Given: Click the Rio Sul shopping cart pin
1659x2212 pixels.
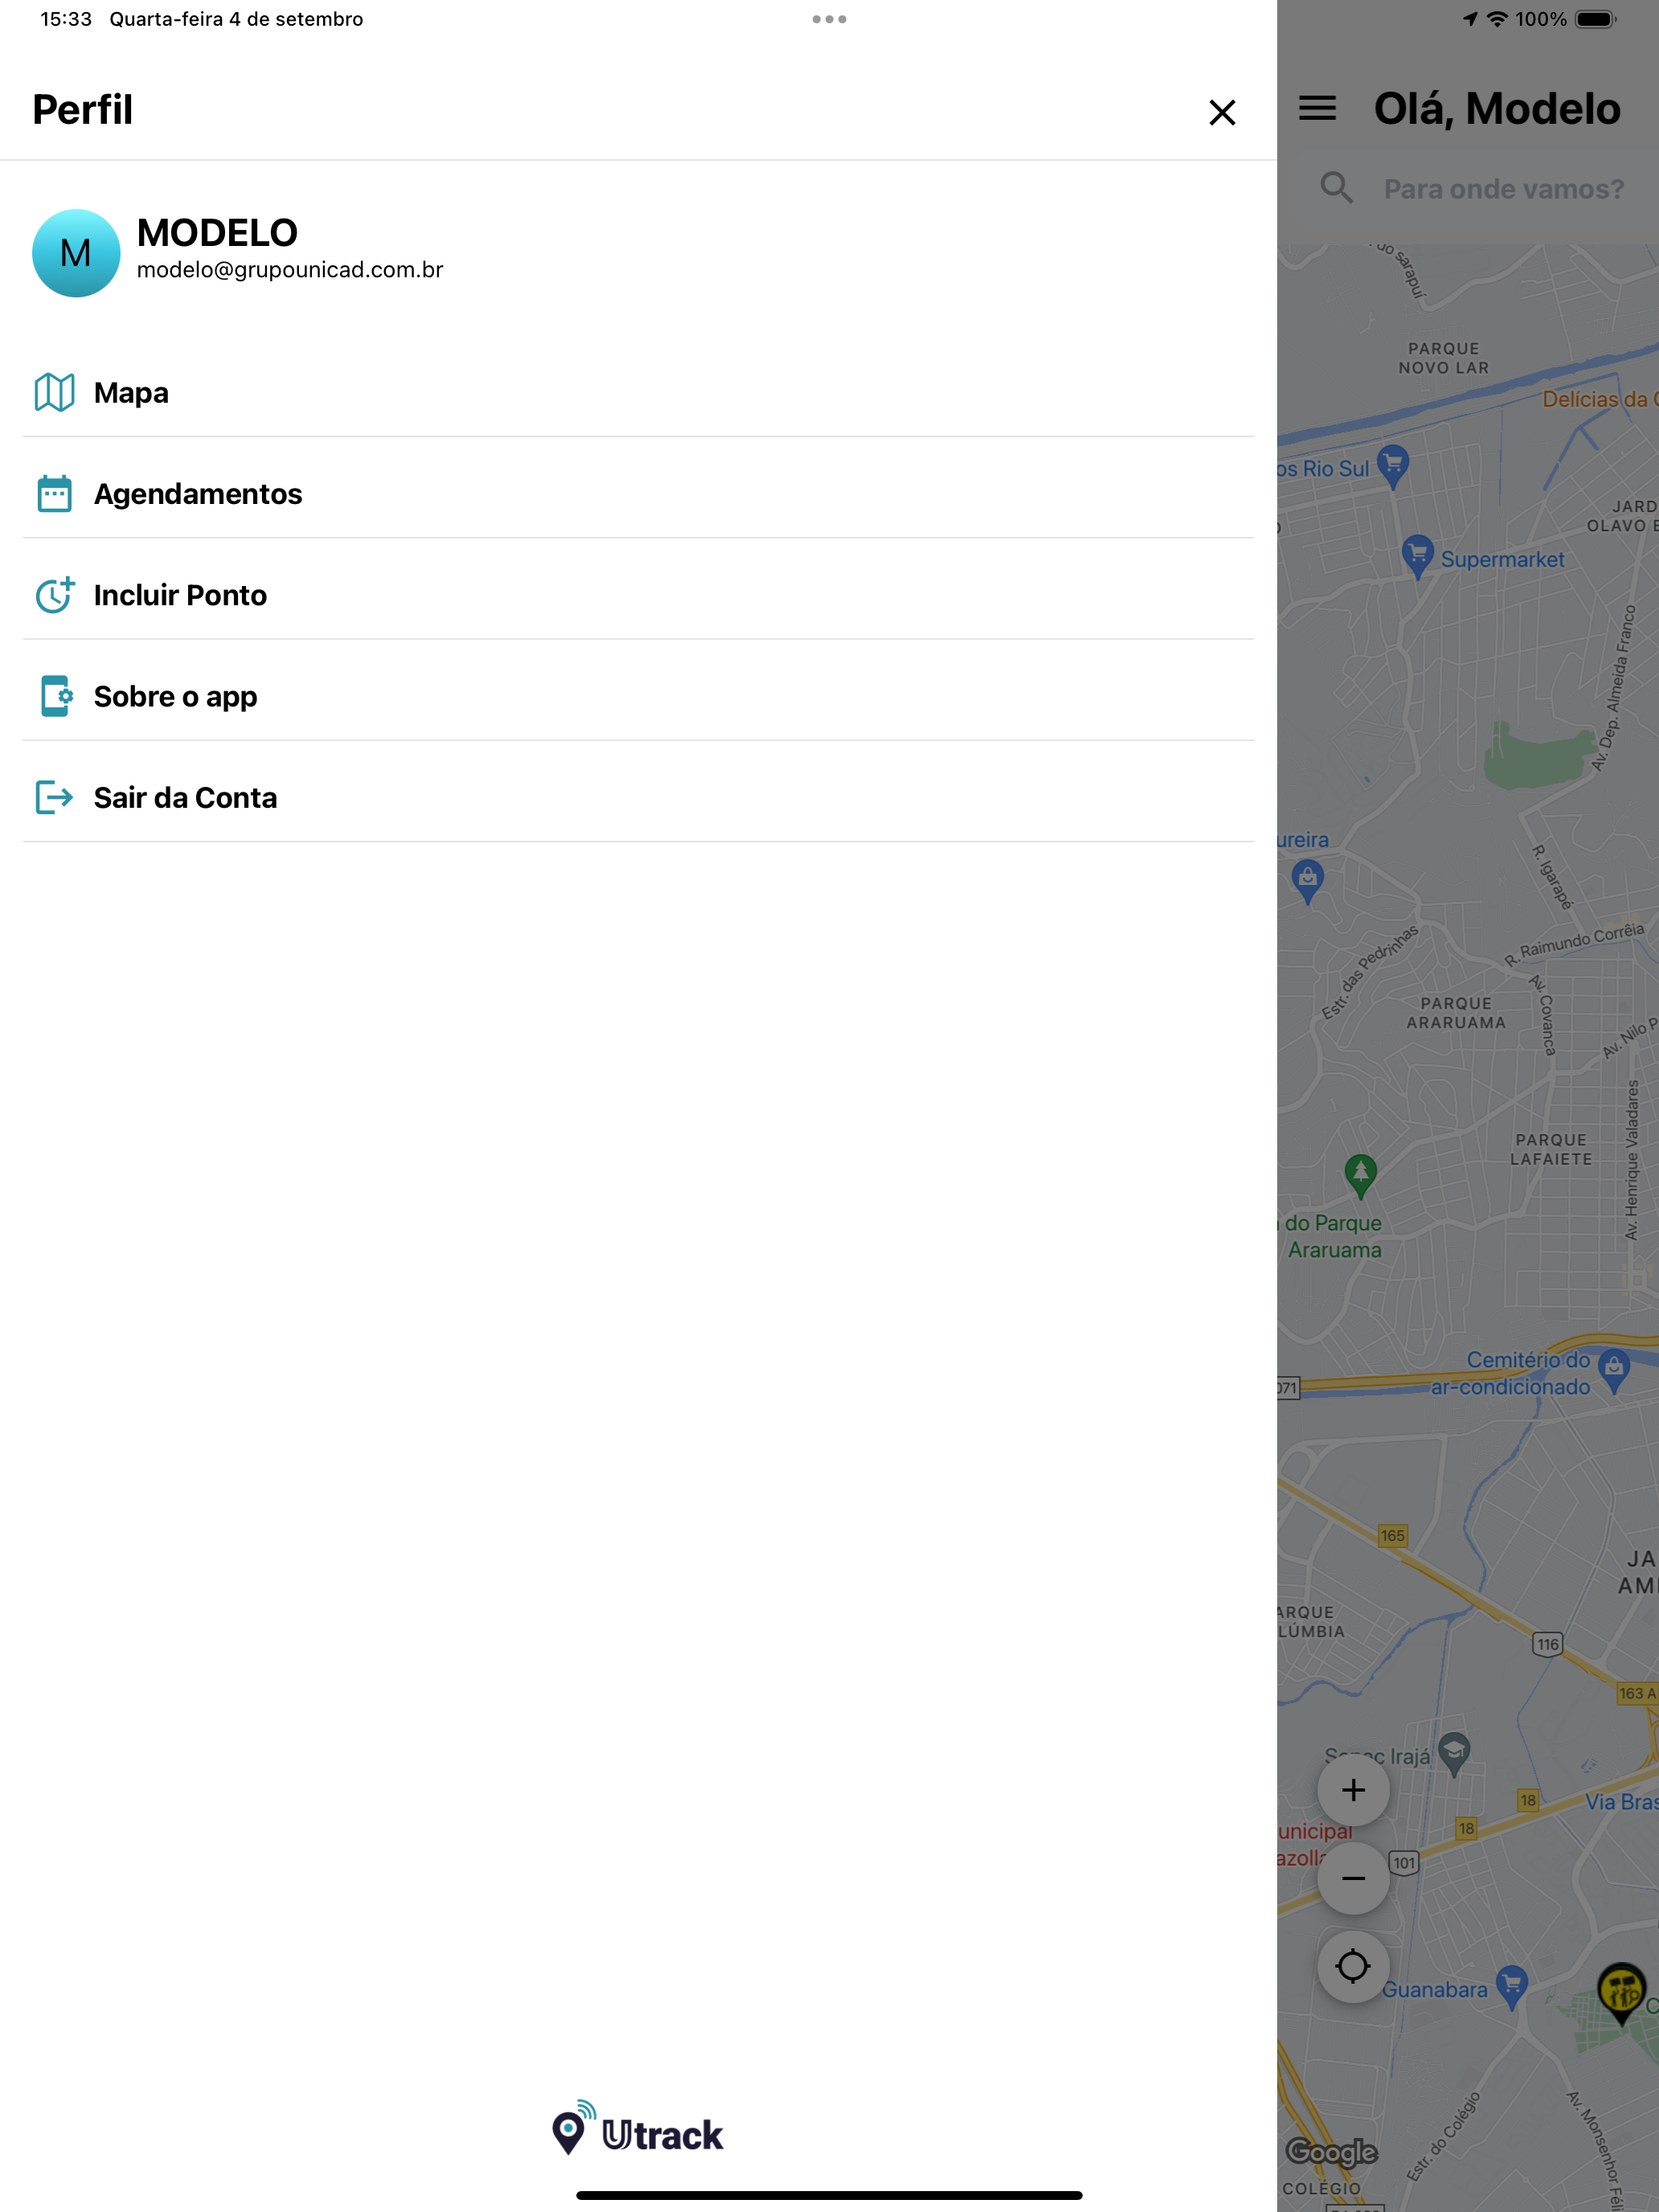Looking at the screenshot, I should [x=1393, y=466].
